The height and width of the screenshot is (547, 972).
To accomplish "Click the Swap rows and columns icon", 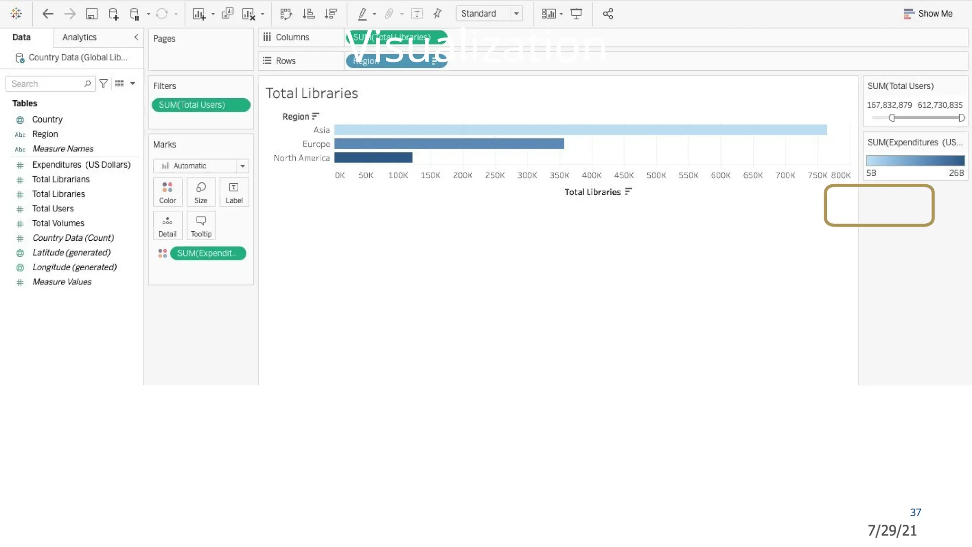I will click(x=286, y=14).
